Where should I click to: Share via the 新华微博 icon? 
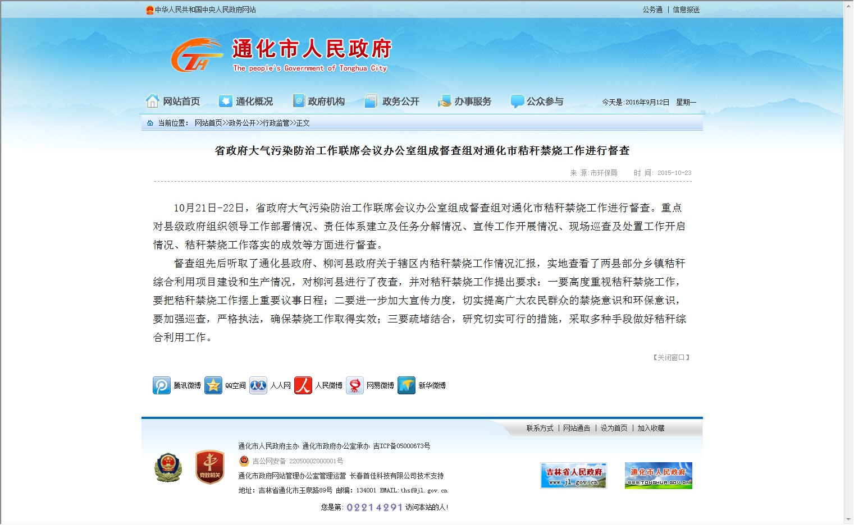[407, 385]
